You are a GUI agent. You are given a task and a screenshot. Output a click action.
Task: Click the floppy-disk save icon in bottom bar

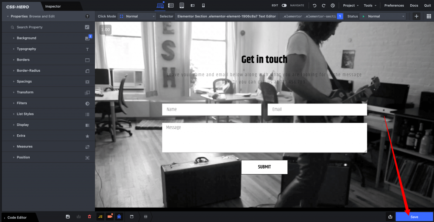[68, 216]
